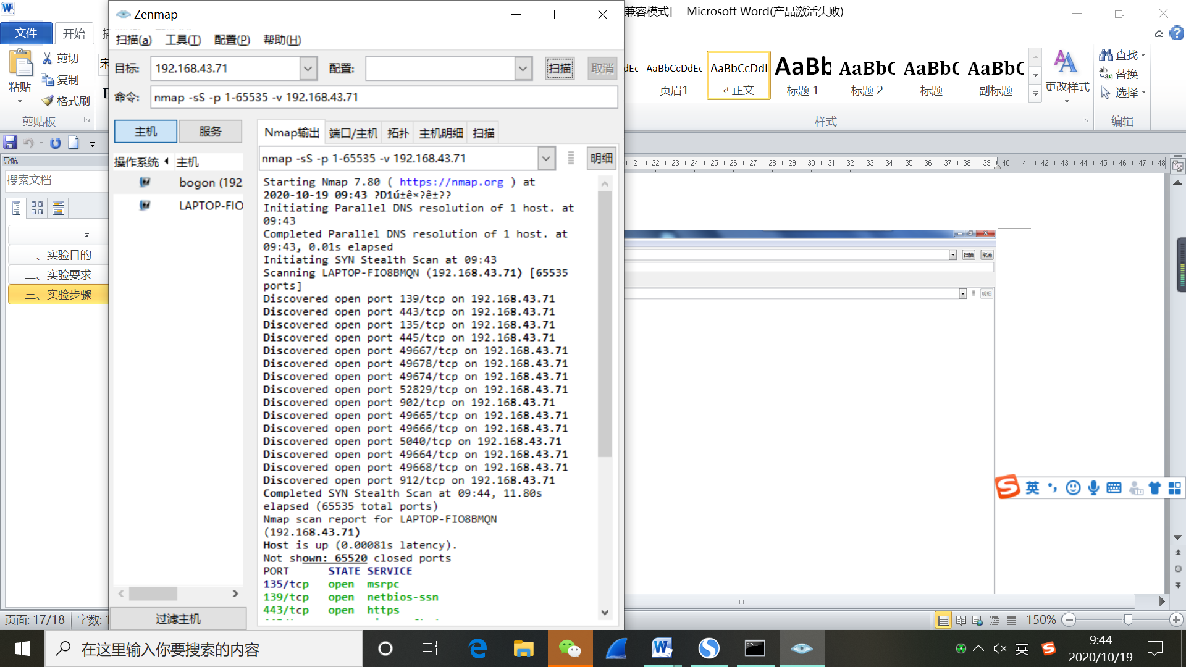
Task: Click the Save icon in quick access toolbar
Action: [x=10, y=143]
